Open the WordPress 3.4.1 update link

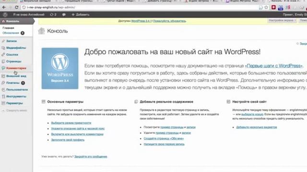[x=142, y=21]
